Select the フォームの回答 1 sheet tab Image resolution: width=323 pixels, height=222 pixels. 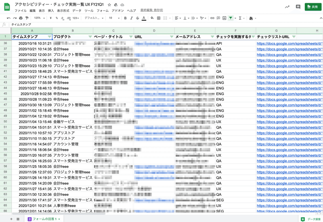click(44, 219)
